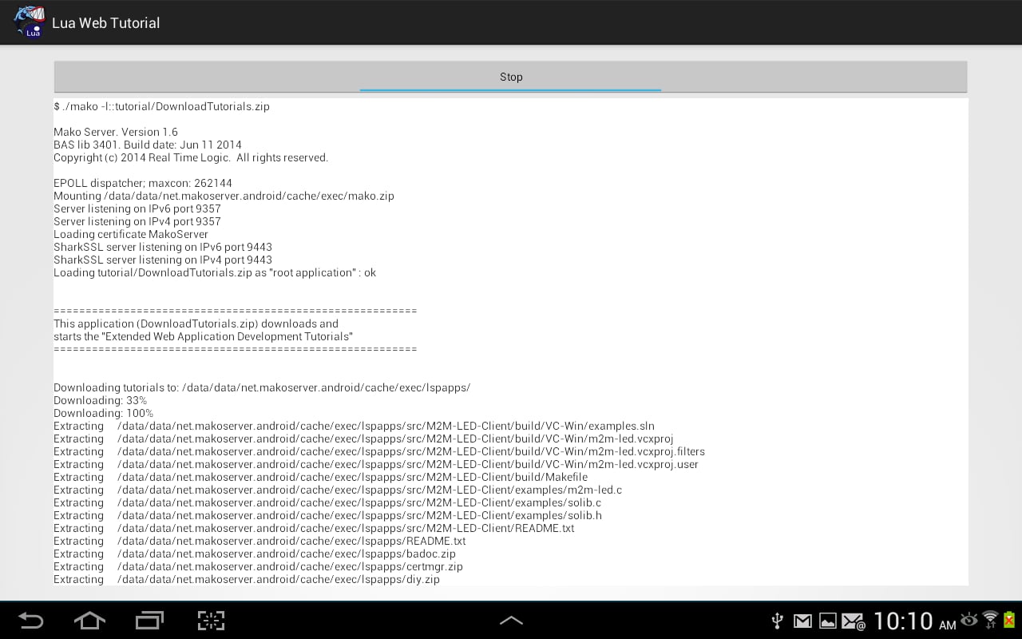
Task: Tap the 10:10 AM clock
Action: [914, 621]
